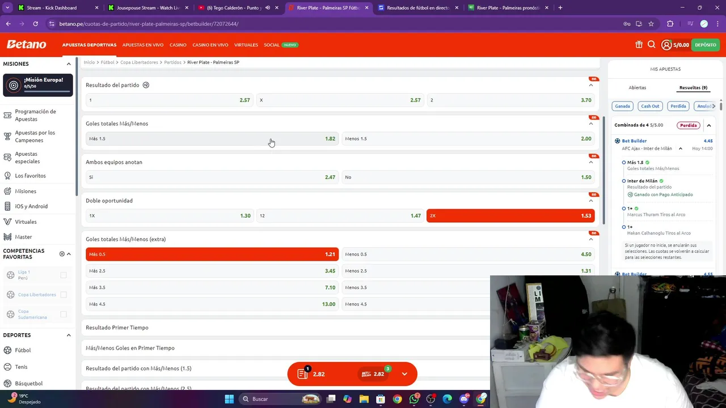Open the Betano search magnifier
The image size is (726, 408).
(652, 45)
